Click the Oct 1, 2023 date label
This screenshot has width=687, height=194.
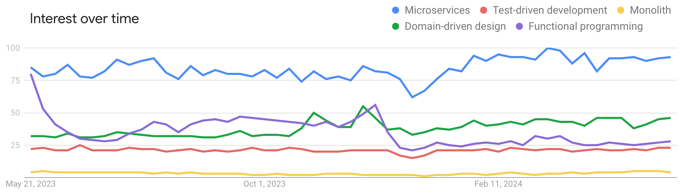coord(264,184)
